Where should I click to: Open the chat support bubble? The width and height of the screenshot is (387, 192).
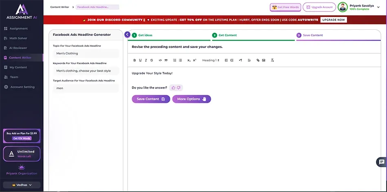click(381, 162)
